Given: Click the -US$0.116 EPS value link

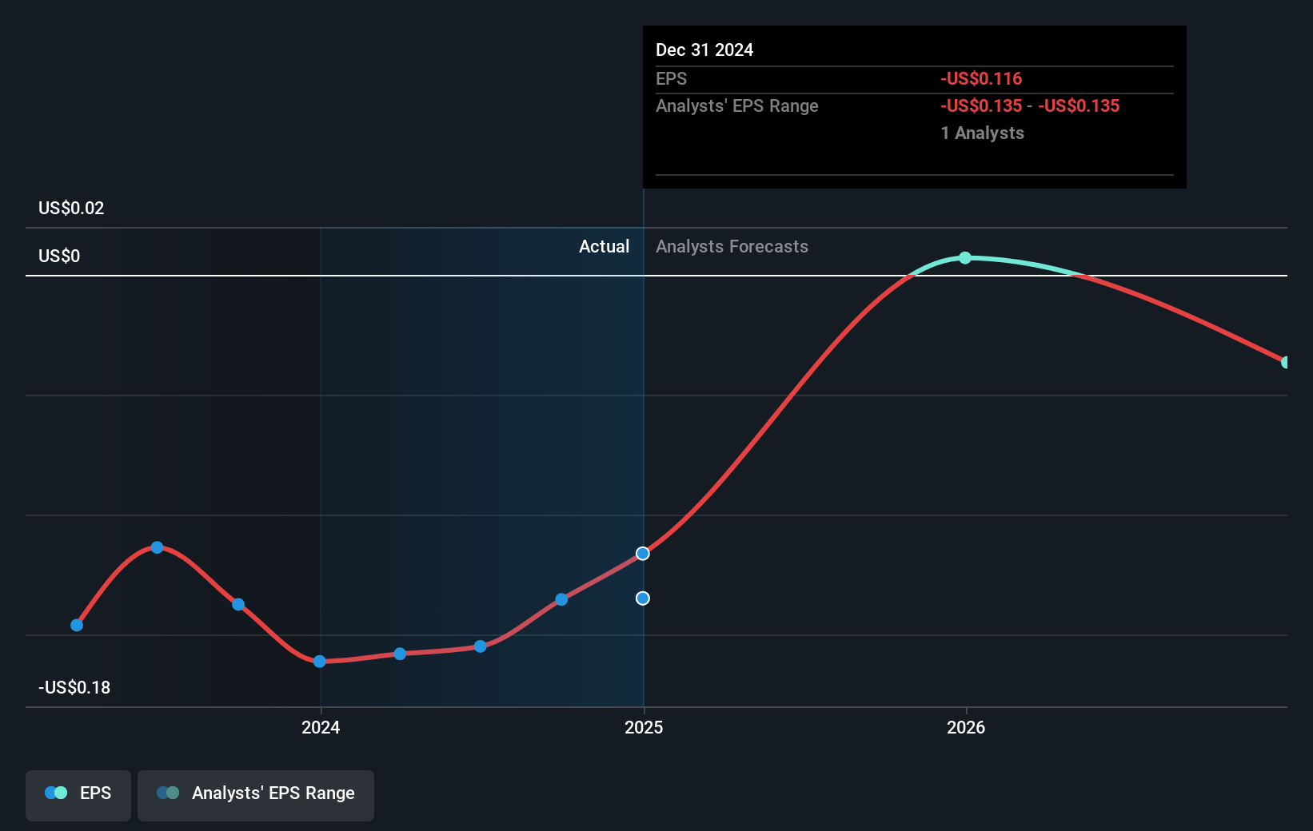Looking at the screenshot, I should [x=980, y=78].
